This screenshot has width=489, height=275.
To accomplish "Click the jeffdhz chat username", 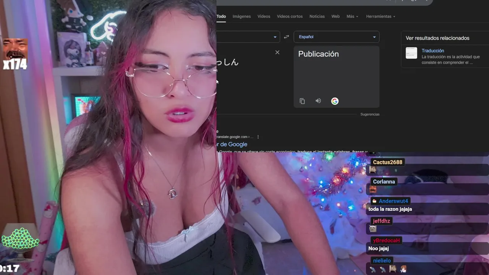I will click(x=381, y=221).
